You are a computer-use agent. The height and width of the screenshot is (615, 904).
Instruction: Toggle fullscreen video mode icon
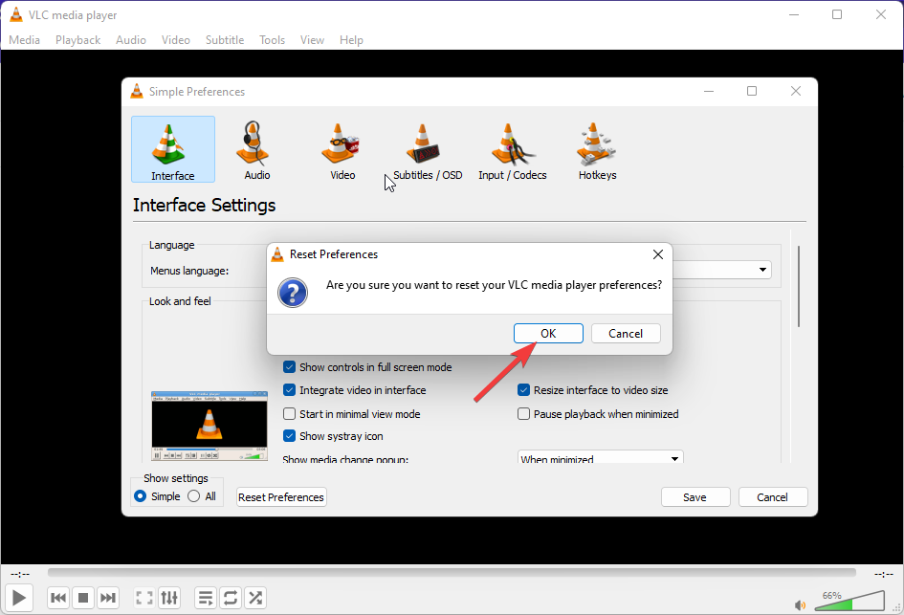(x=144, y=598)
